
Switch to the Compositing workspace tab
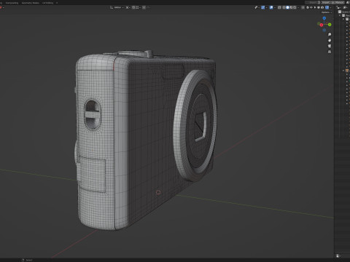coord(12,3)
